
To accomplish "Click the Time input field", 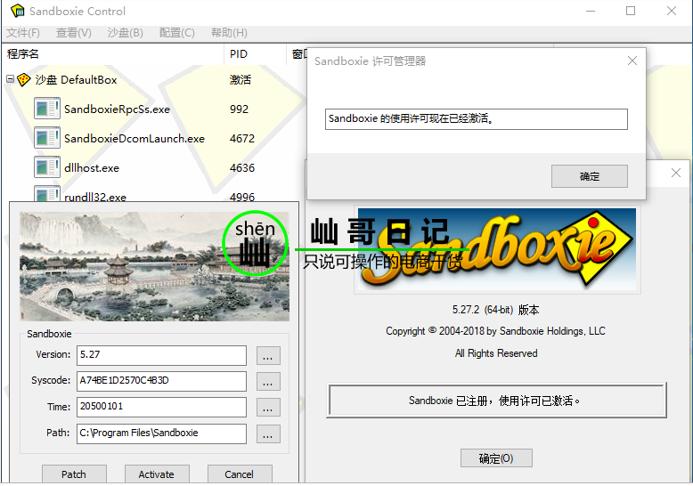I will click(x=161, y=407).
